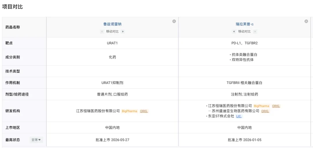
Task: Open the 瑞拉芙普-α drug link
Action: click(x=245, y=24)
